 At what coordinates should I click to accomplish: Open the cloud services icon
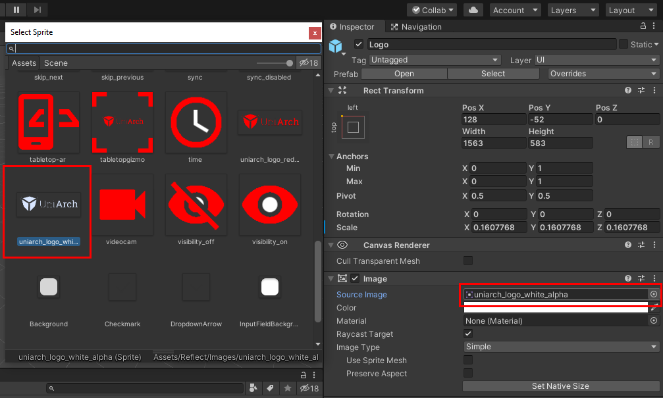pos(473,10)
